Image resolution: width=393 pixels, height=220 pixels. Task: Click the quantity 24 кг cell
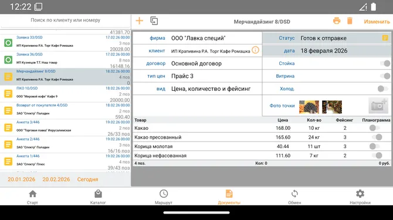tap(314, 137)
